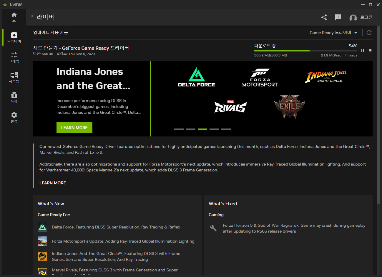382x277 pixels.
Task: Click the LEARN MORE link below description
Action: point(53,183)
